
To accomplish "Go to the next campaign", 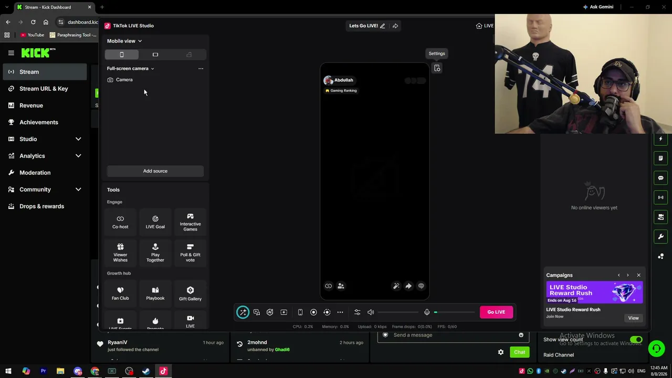I will coord(627,275).
